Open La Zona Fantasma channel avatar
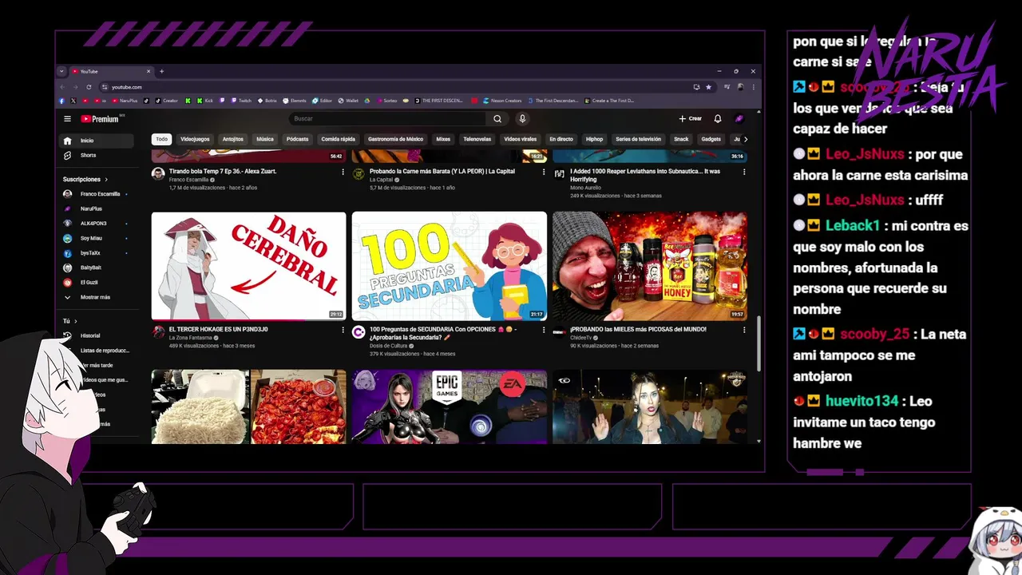Viewport: 1022px width, 575px height. click(158, 331)
